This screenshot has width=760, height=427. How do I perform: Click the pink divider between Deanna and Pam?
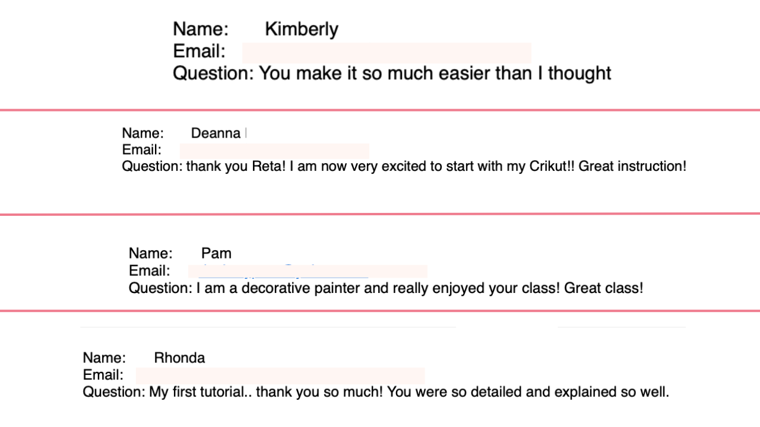(380, 213)
